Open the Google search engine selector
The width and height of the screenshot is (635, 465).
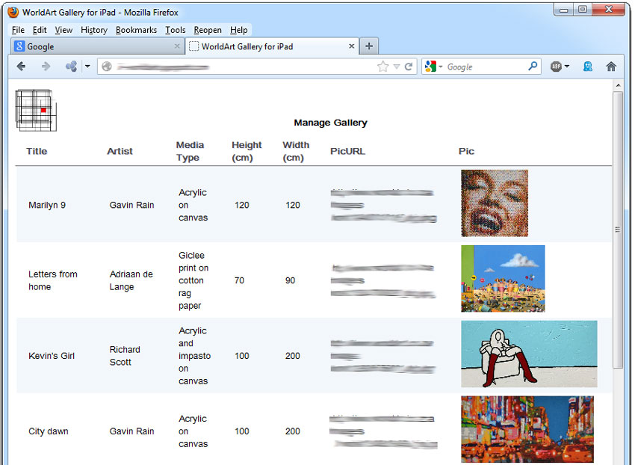tap(433, 67)
